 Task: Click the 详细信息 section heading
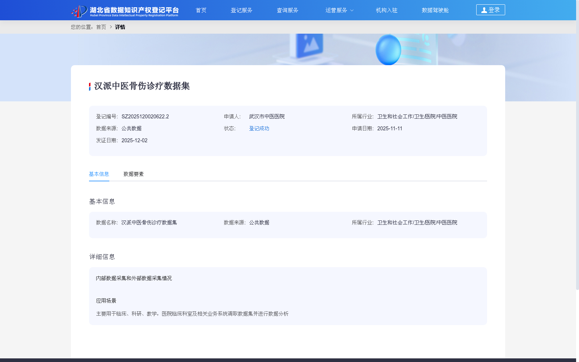102,257
